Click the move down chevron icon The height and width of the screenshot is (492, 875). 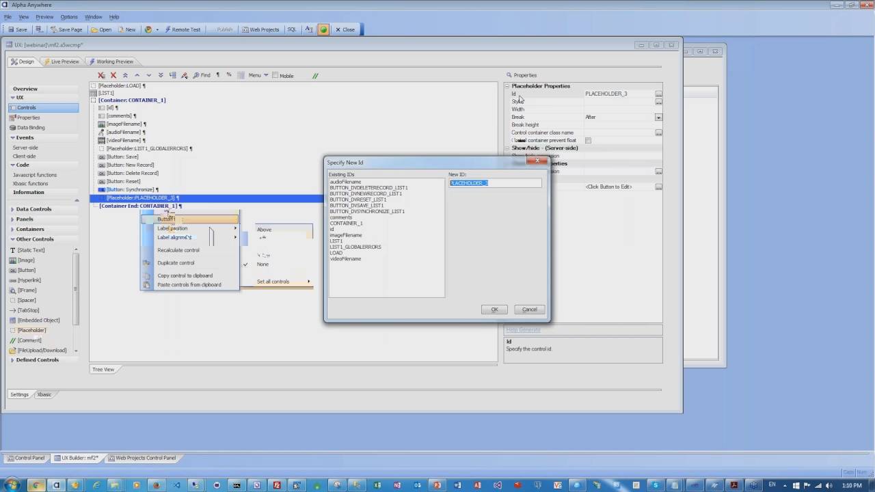[x=149, y=75]
